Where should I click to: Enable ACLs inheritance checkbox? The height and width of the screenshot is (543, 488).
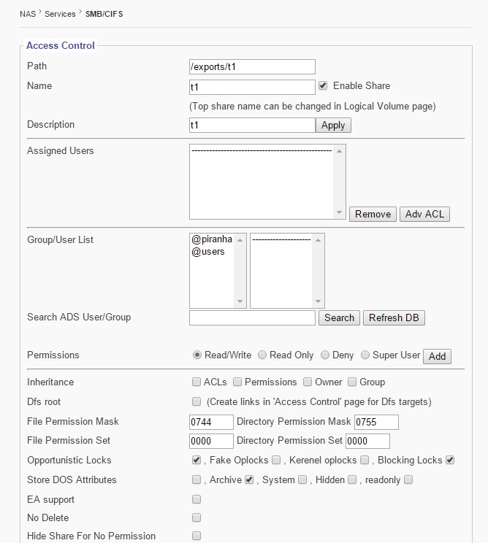tap(197, 382)
